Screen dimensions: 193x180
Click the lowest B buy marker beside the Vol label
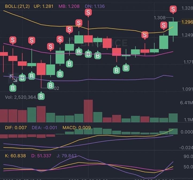pos(41,96)
